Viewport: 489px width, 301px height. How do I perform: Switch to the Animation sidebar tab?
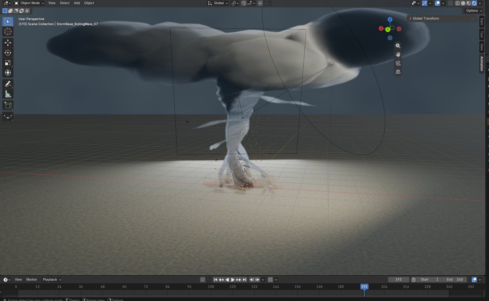click(x=482, y=64)
